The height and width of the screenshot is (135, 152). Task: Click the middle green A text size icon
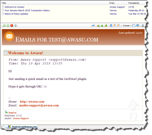click(x=102, y=25)
